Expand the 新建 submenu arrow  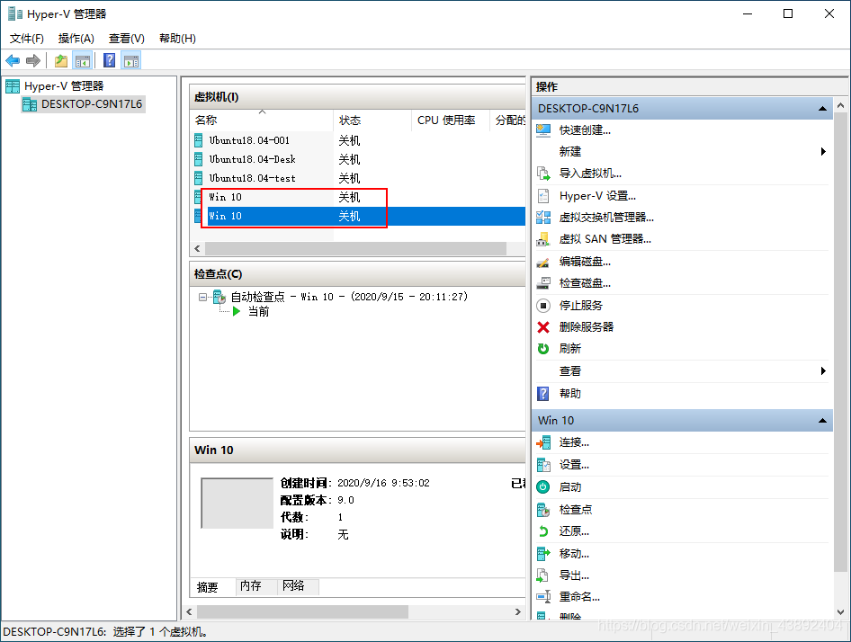pyautogui.click(x=823, y=152)
